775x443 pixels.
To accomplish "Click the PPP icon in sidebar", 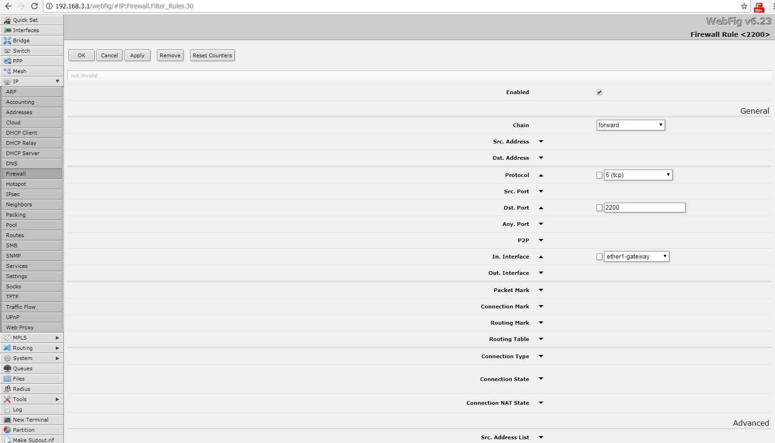I will [x=7, y=61].
